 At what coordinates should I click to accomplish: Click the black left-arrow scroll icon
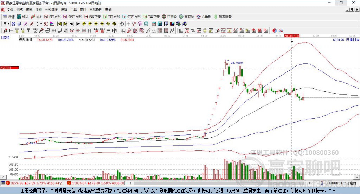point(72,24)
